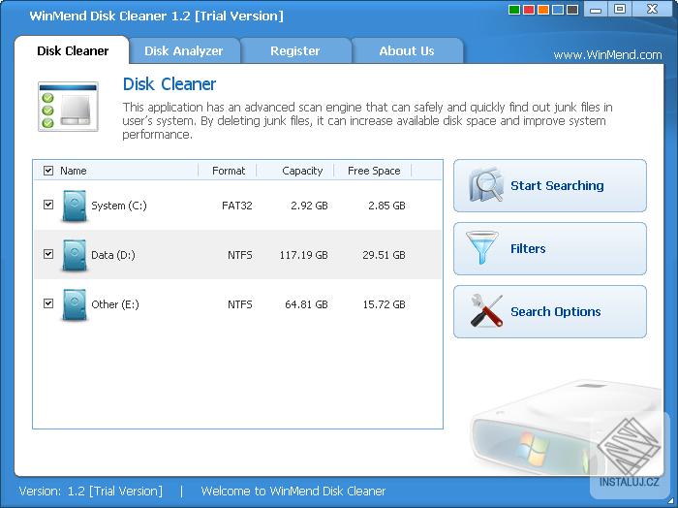Toggle the System (C:) drive checkbox

[48, 205]
